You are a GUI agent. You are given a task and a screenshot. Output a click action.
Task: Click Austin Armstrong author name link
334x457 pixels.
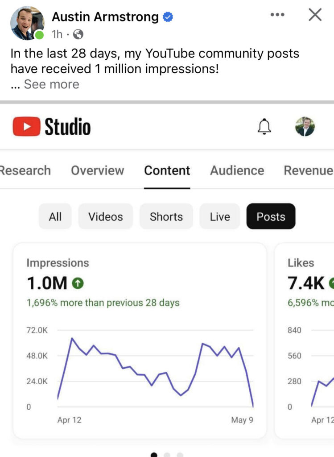click(105, 17)
